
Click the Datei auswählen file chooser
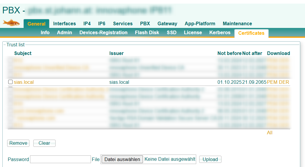pos(122,160)
